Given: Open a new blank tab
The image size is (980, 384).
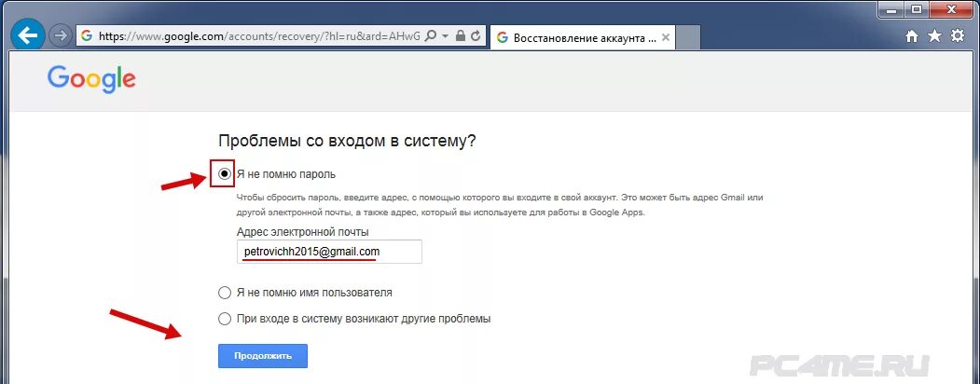Looking at the screenshot, I should coord(687,37).
